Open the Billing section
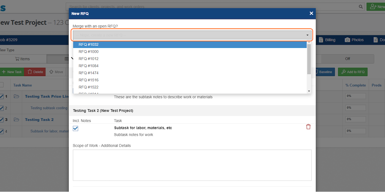The height and width of the screenshot is (192, 385). pos(327,40)
